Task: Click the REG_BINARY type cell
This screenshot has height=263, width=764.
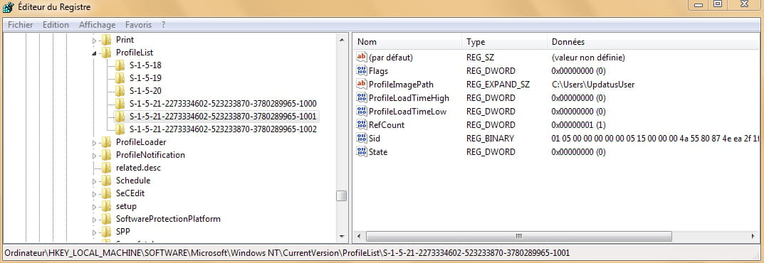Action: click(490, 139)
